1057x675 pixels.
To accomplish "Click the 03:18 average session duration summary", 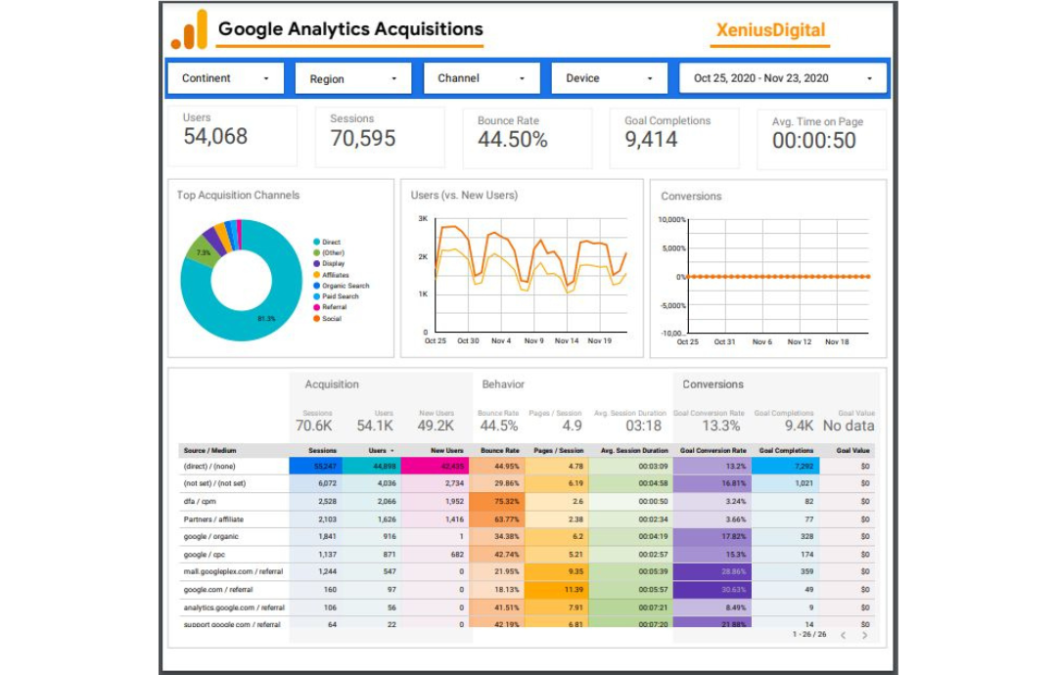I will coord(644,426).
